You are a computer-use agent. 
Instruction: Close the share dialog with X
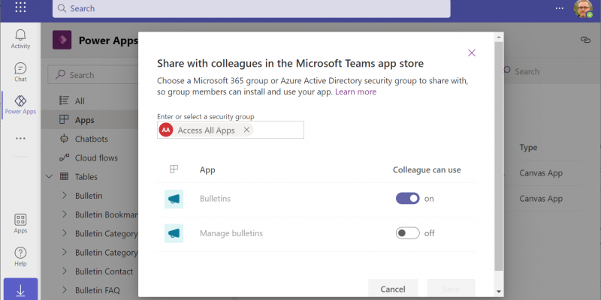coord(472,52)
